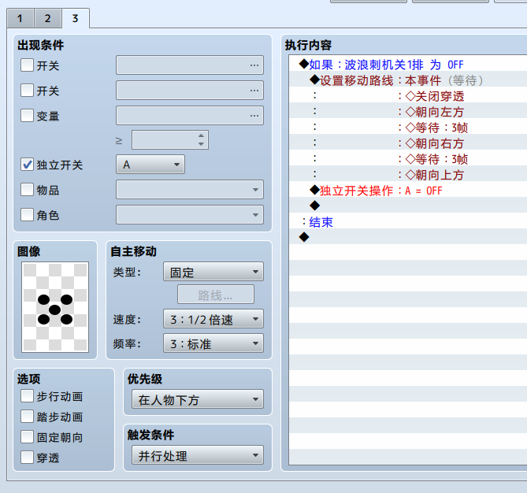Switch to event page tab 2
527x493 pixels.
(x=48, y=18)
